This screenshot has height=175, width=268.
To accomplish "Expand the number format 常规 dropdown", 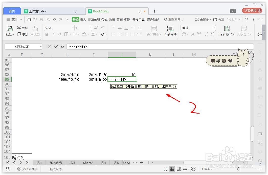I will click(x=214, y=28).
